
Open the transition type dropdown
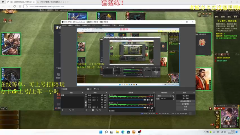tap(164, 96)
